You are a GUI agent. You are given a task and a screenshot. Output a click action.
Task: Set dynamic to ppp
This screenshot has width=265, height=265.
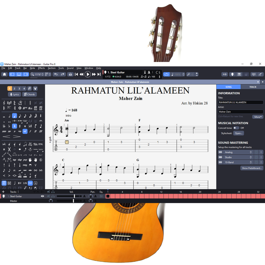pos(4,131)
